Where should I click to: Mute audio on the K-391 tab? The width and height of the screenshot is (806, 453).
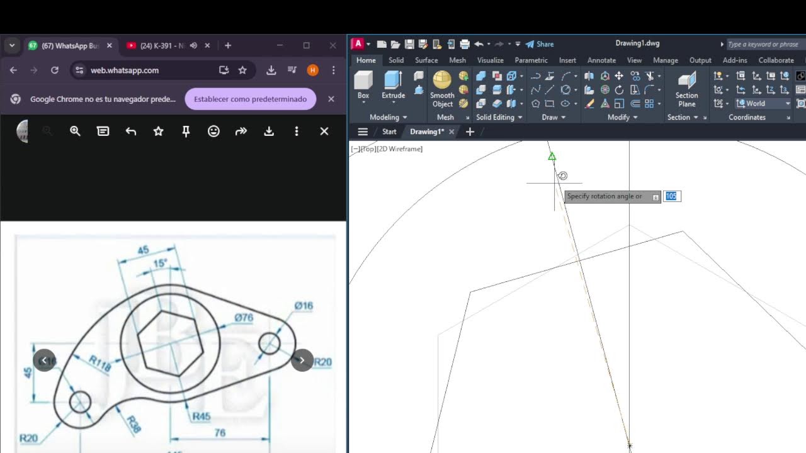[193, 45]
